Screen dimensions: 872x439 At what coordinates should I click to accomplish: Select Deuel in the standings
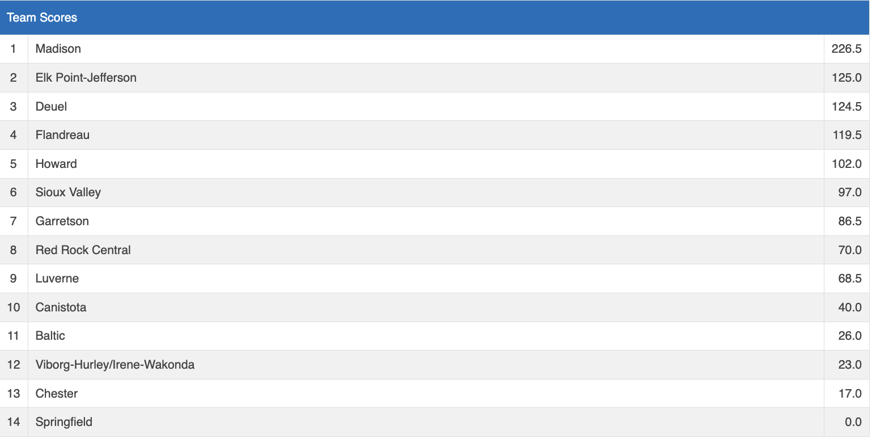tap(52, 107)
